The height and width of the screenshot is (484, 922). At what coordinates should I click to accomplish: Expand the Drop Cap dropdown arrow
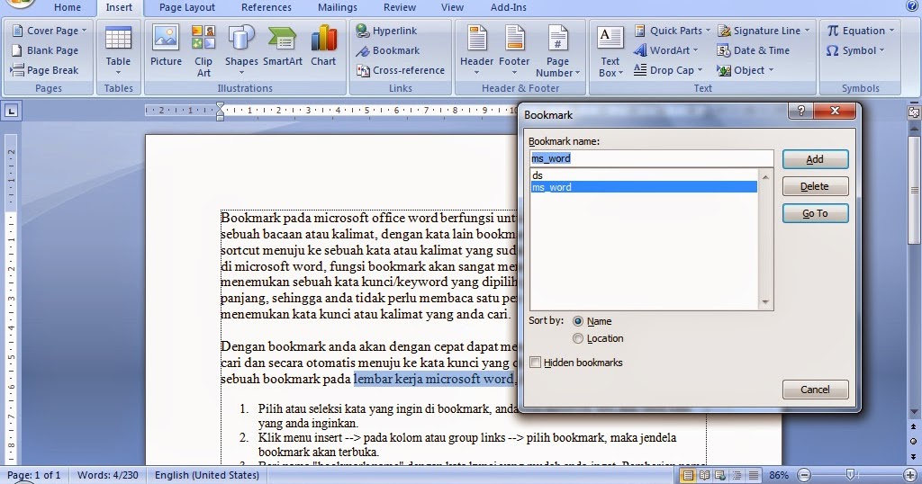coord(700,70)
